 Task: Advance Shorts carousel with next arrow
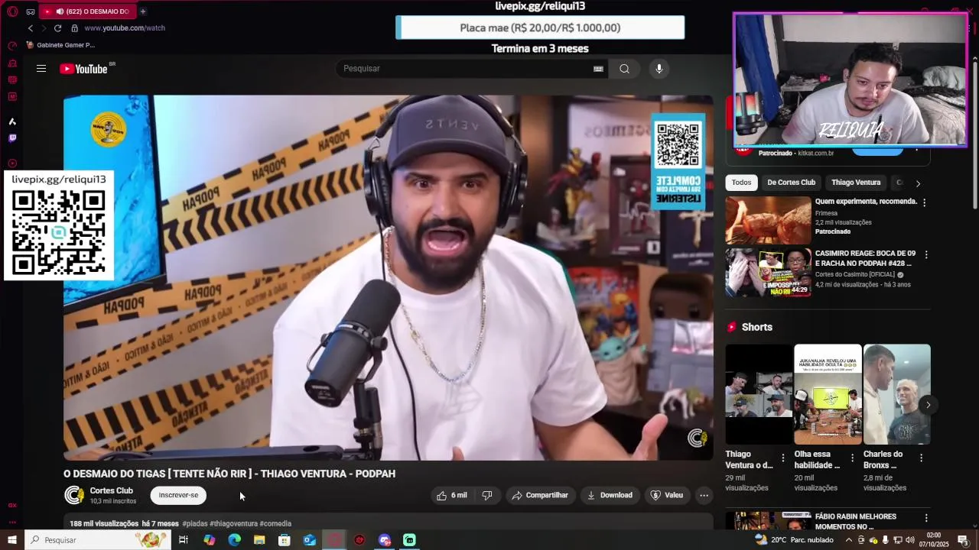click(x=928, y=405)
